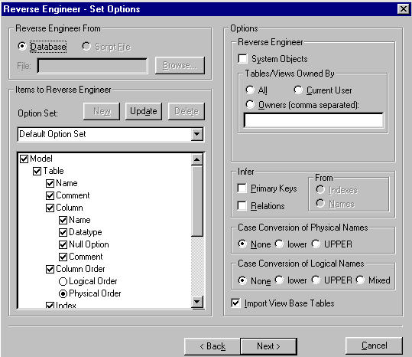Select None for Physical Names case
Image resolution: width=412 pixels, height=357 pixels.
(242, 244)
